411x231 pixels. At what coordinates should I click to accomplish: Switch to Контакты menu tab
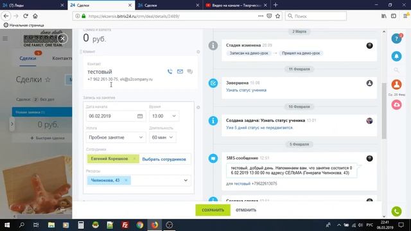62,58
